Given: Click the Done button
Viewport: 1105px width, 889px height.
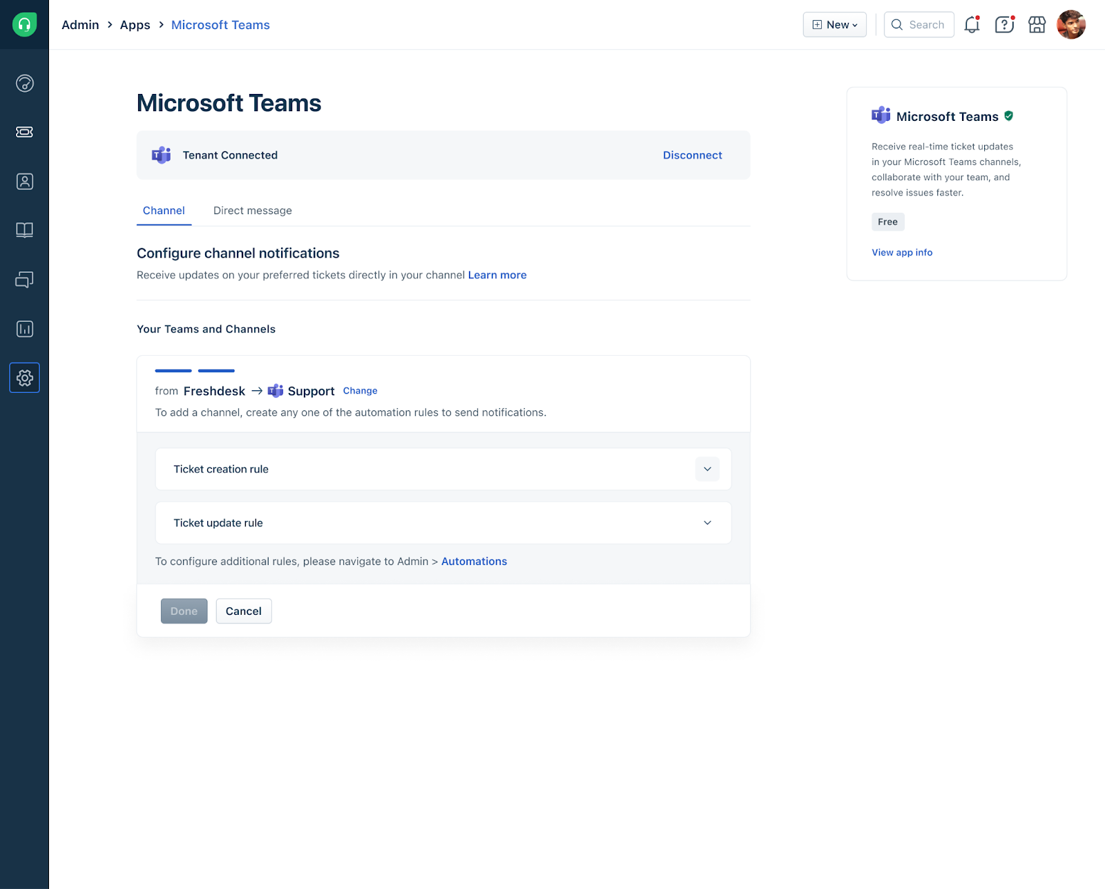Looking at the screenshot, I should (x=184, y=611).
